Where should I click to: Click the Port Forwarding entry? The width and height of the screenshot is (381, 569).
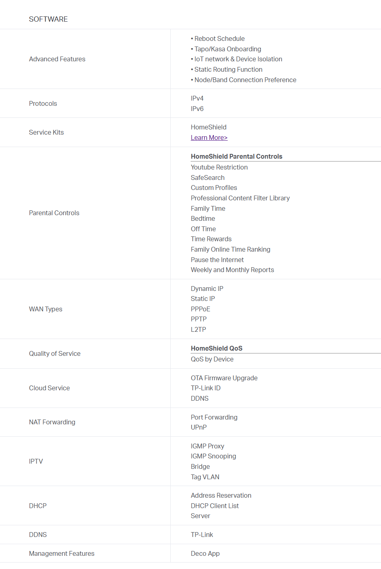214,417
